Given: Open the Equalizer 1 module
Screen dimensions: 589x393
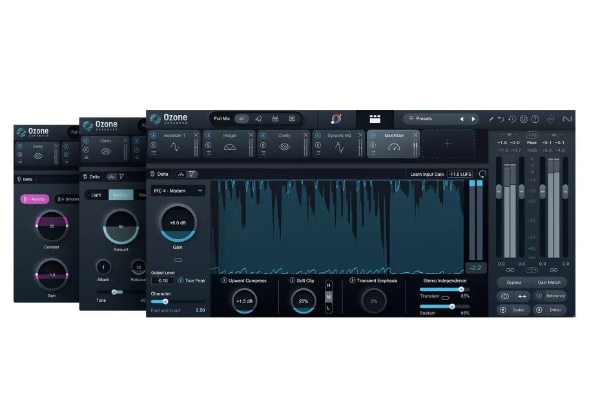Looking at the screenshot, I should [174, 143].
